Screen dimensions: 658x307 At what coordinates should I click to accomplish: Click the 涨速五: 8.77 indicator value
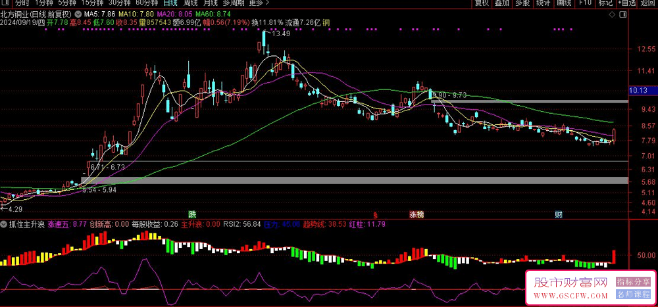click(x=68, y=224)
